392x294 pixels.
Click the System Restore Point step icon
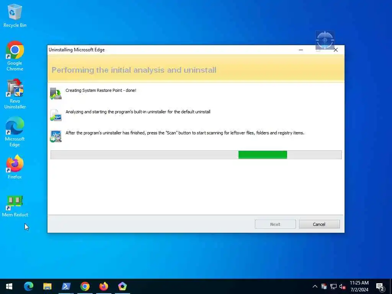[x=56, y=93]
